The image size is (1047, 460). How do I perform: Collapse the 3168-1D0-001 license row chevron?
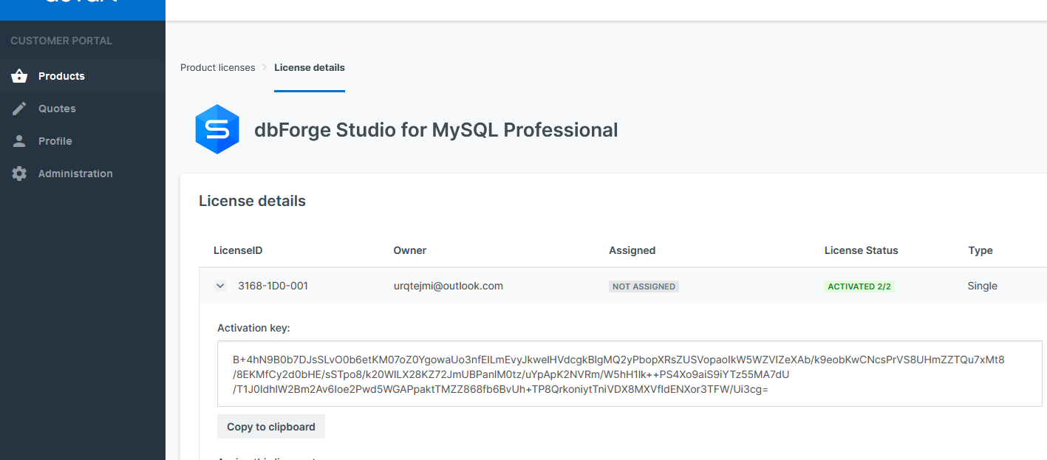220,286
